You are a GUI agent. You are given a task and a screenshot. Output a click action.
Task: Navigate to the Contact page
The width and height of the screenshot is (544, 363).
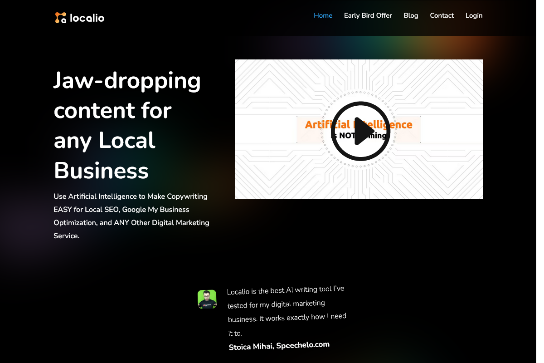tap(442, 15)
